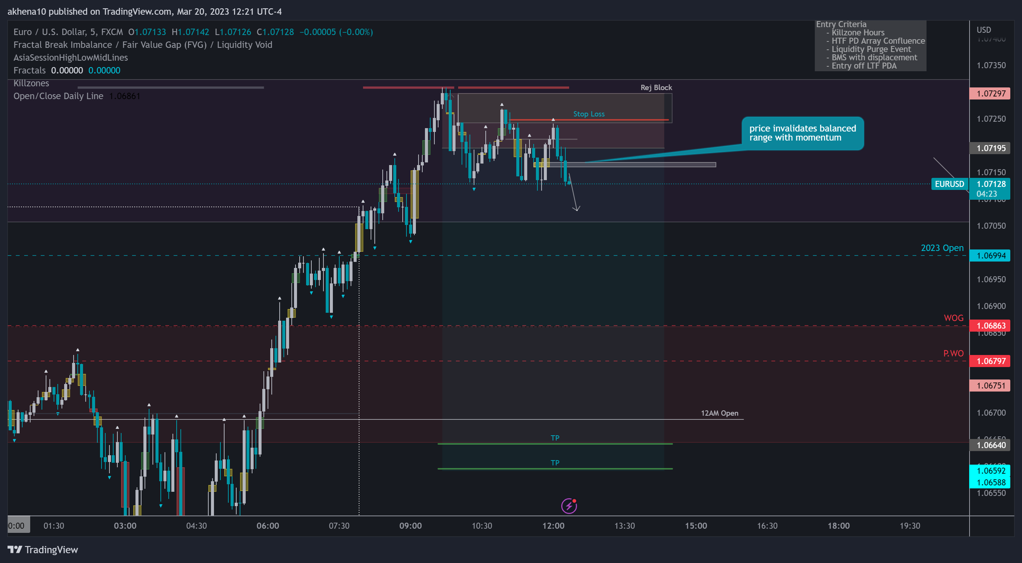The width and height of the screenshot is (1022, 563).
Task: Select the 1.07195 price label
Action: (991, 148)
